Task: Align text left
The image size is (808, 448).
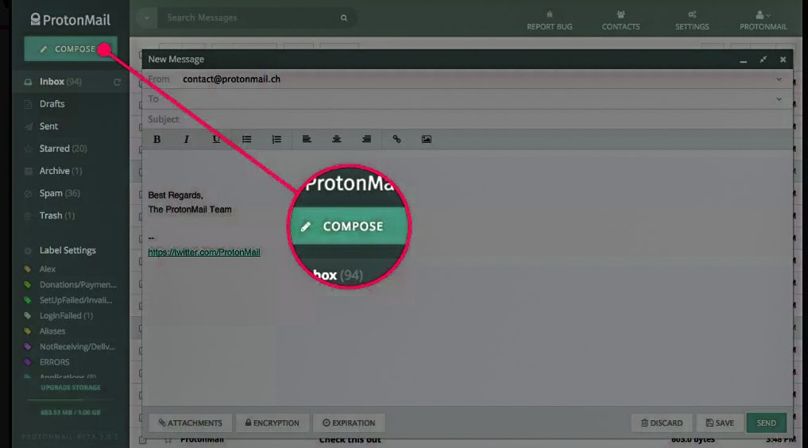Action: coord(307,139)
